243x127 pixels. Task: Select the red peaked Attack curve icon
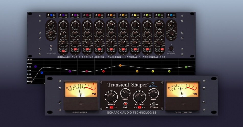(111, 108)
